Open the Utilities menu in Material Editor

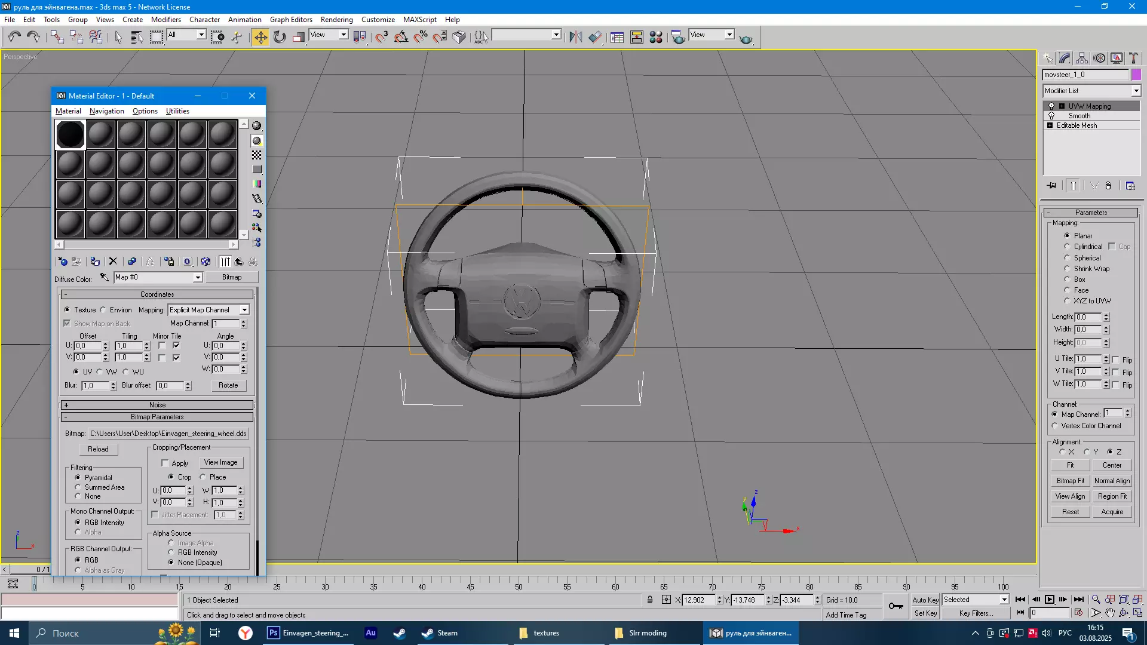[x=177, y=111]
